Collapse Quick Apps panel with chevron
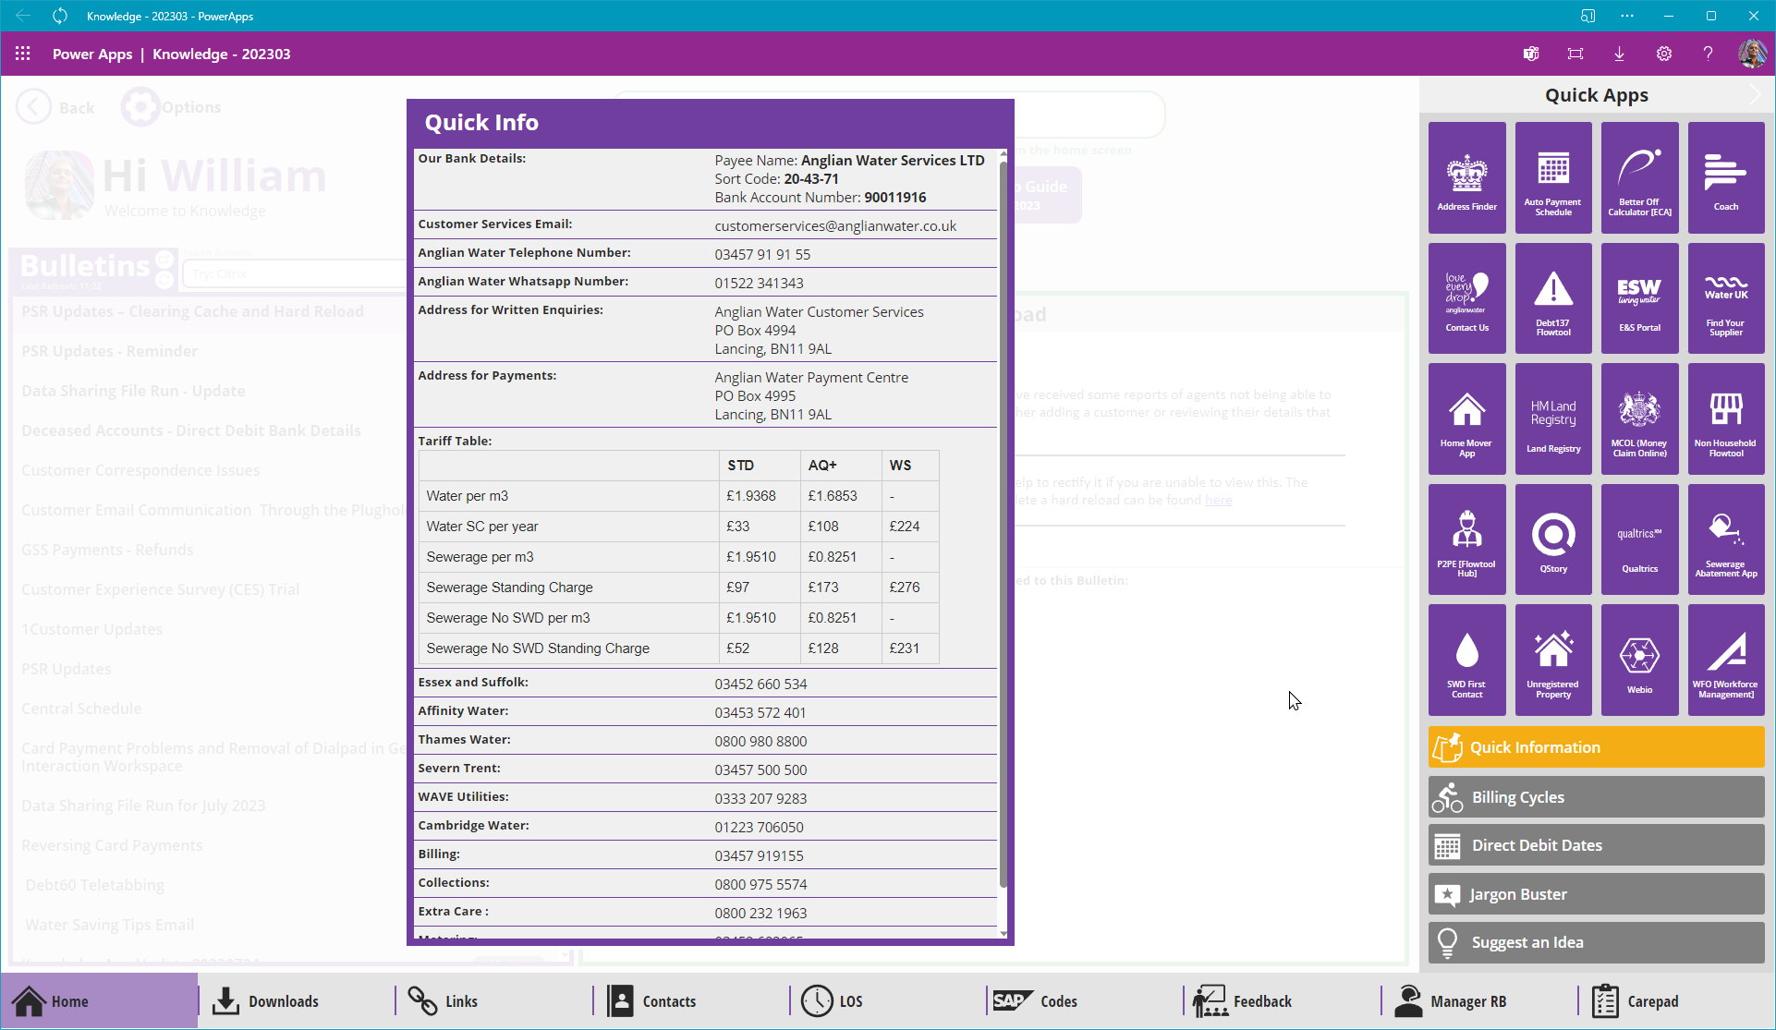 [1755, 95]
